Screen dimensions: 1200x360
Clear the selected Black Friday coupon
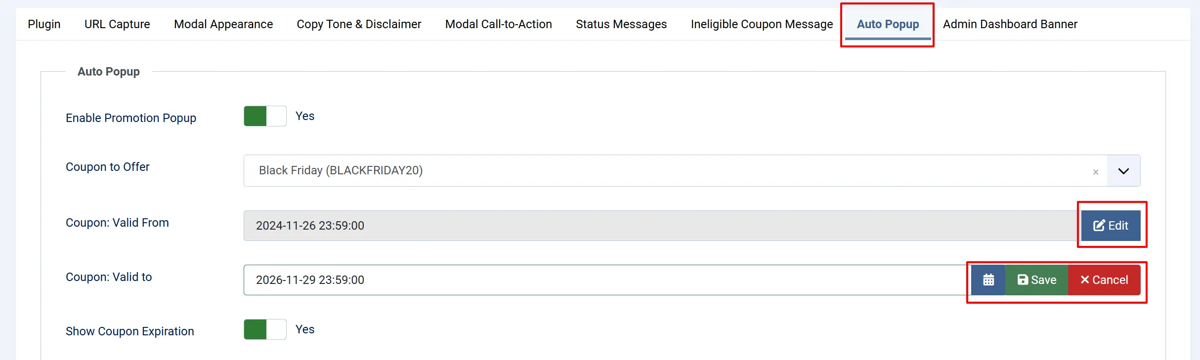point(1096,172)
